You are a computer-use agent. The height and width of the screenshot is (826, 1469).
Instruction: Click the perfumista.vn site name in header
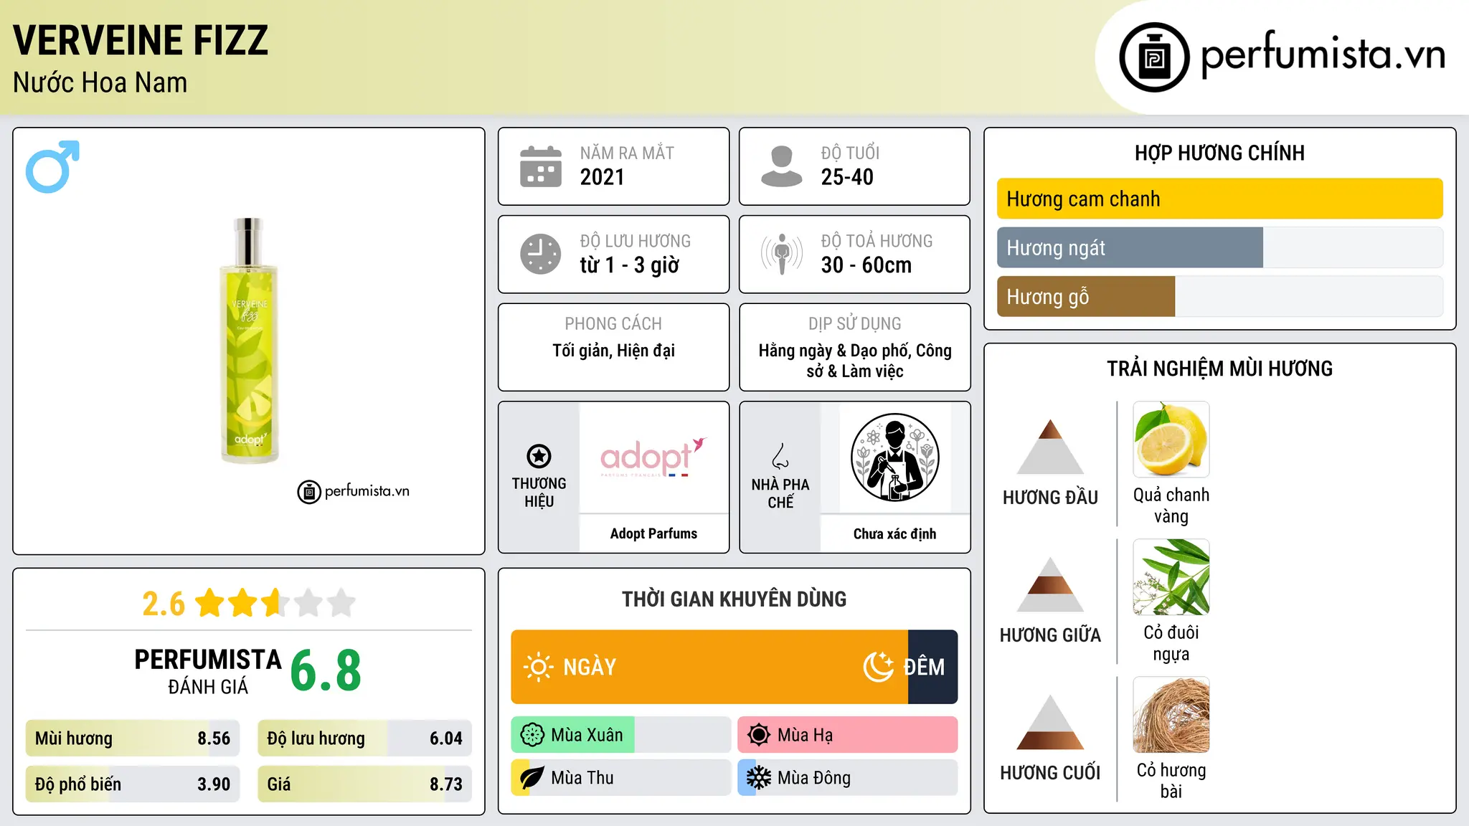[x=1323, y=54]
